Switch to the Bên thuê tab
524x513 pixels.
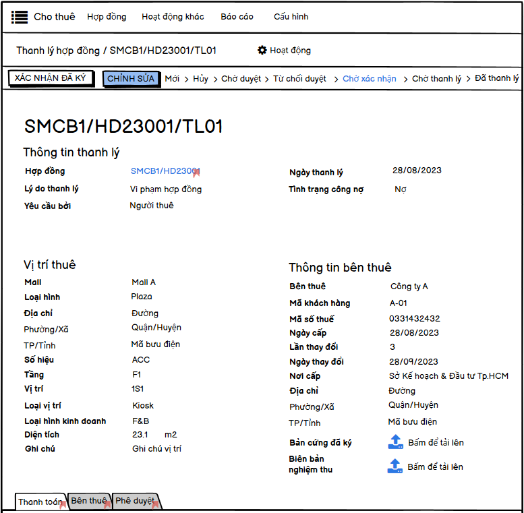click(89, 501)
